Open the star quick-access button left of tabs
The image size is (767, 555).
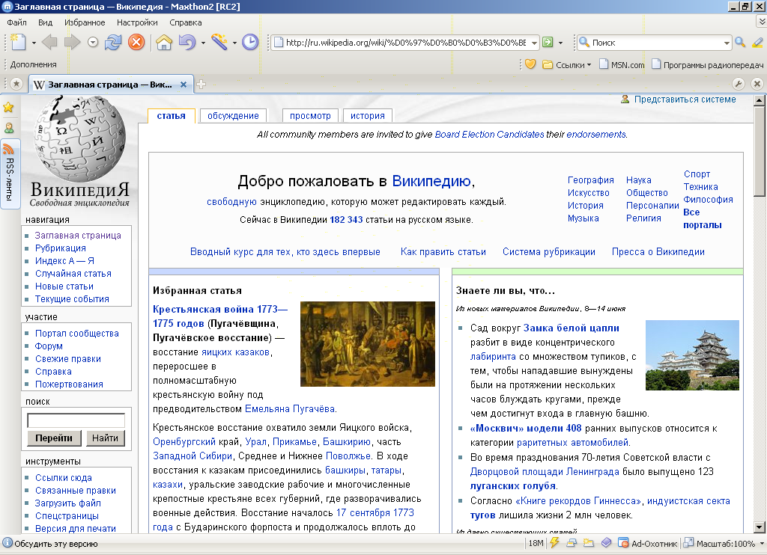[16, 84]
